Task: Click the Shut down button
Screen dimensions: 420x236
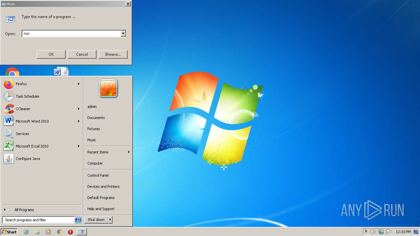Action: click(x=96, y=220)
